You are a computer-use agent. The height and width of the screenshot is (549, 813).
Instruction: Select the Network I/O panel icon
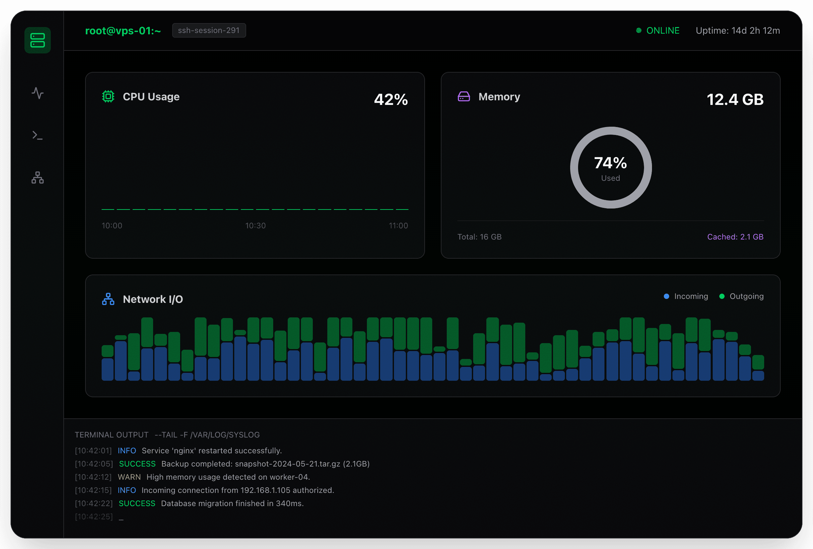[108, 299]
